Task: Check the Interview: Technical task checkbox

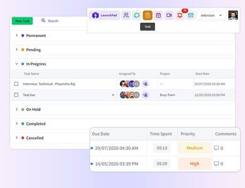Action: coord(16,84)
